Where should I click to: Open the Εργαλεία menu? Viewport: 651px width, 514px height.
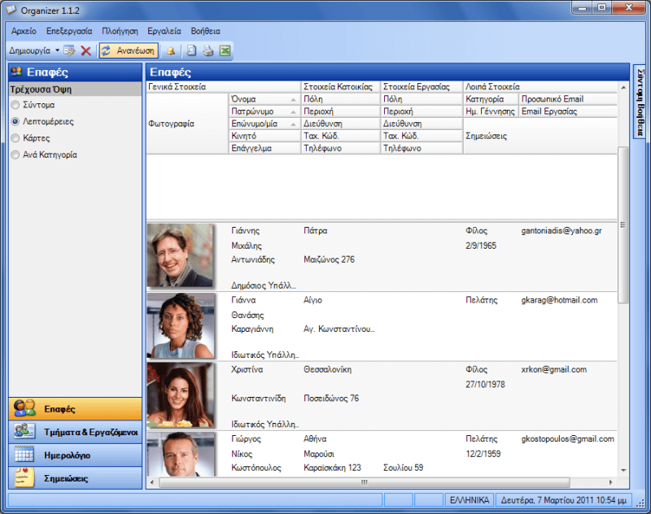[164, 31]
